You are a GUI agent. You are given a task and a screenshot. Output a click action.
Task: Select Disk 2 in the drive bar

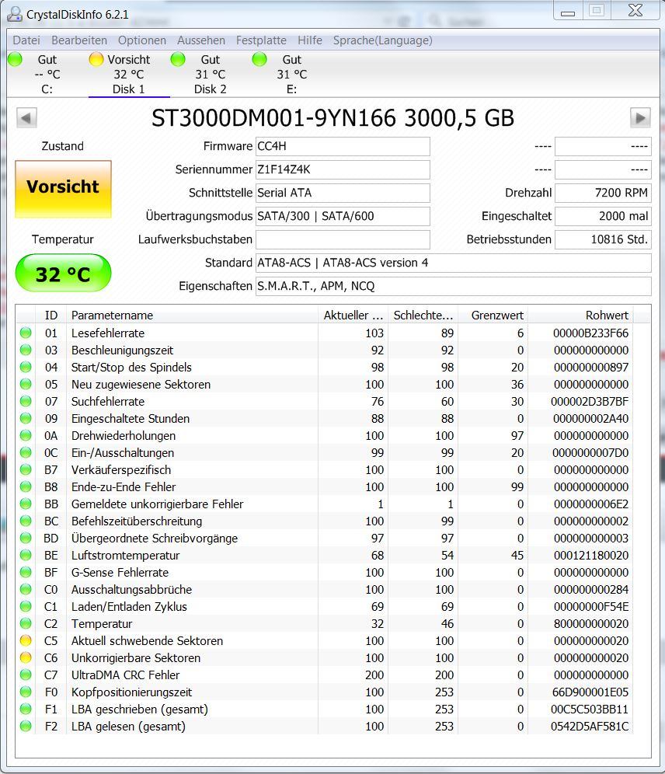tap(210, 74)
